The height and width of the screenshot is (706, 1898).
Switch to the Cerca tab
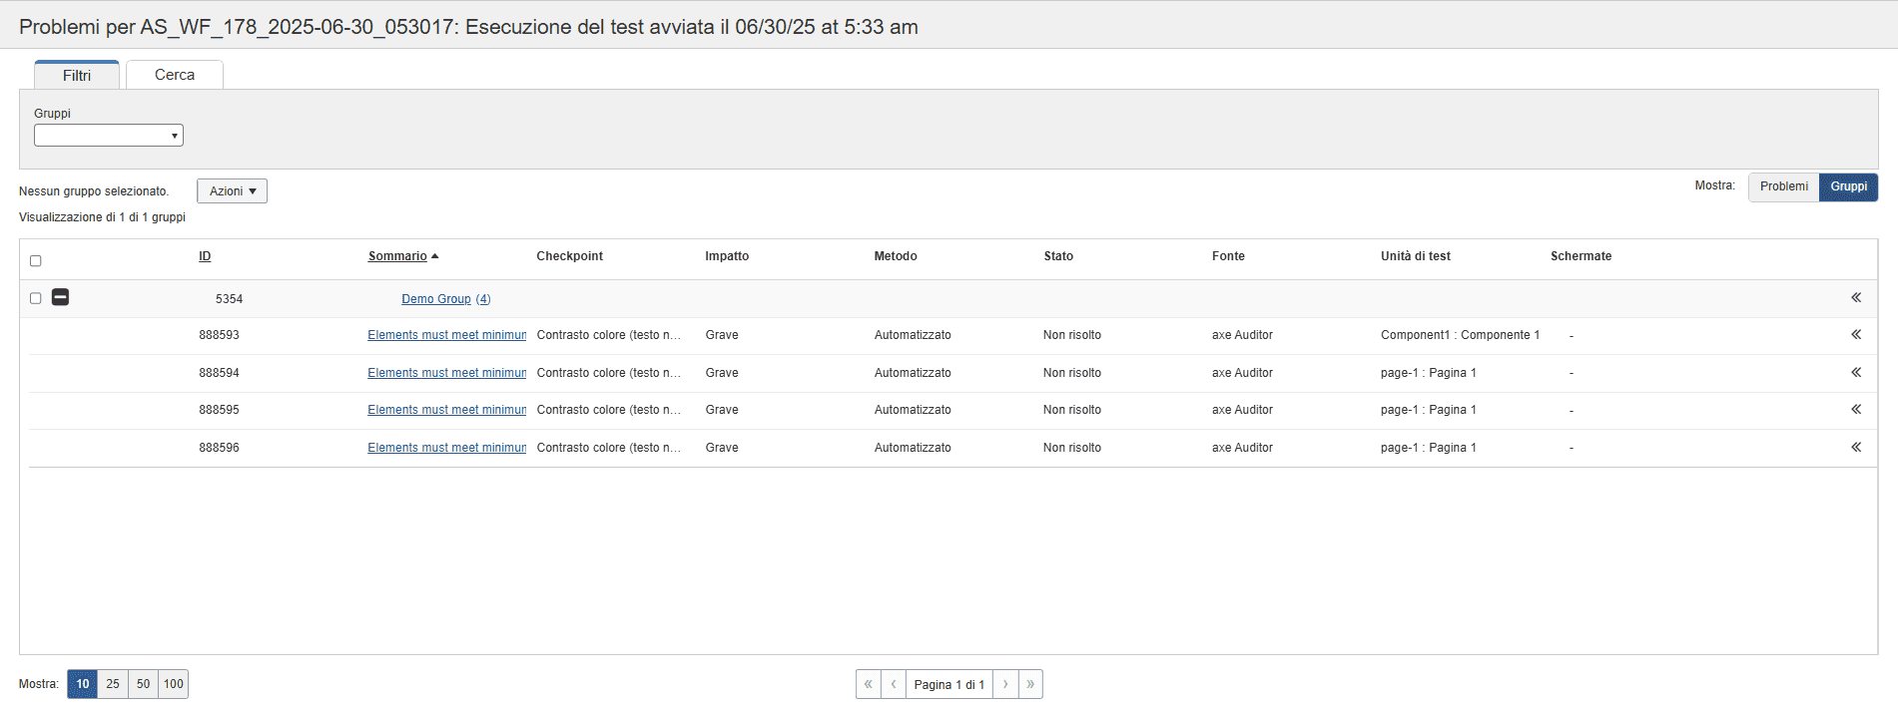[175, 75]
